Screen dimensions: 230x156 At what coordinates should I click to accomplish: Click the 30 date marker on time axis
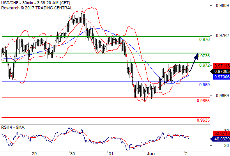73,154
